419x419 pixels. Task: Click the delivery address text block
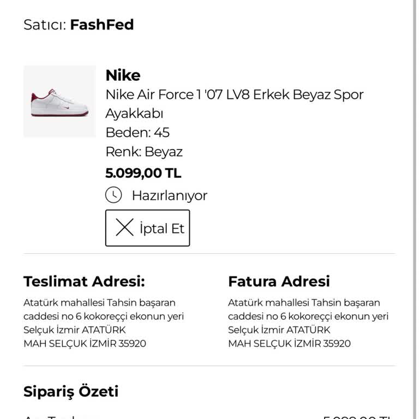click(x=104, y=323)
